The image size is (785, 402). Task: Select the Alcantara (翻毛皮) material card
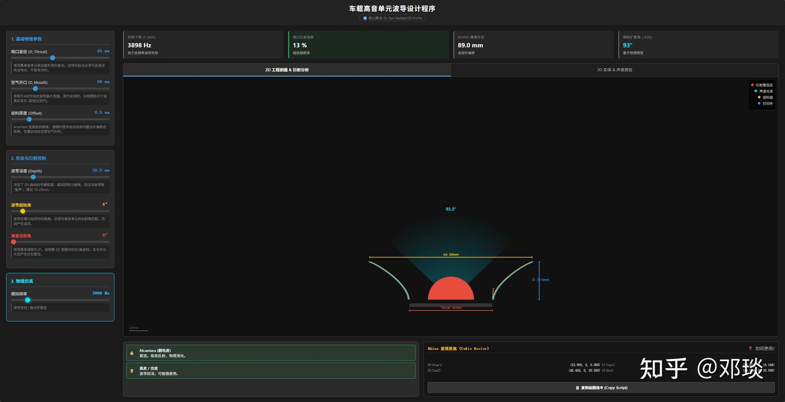coord(271,353)
